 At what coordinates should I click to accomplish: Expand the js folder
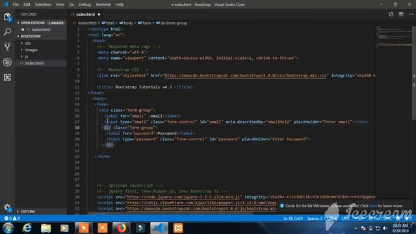pyautogui.click(x=26, y=57)
